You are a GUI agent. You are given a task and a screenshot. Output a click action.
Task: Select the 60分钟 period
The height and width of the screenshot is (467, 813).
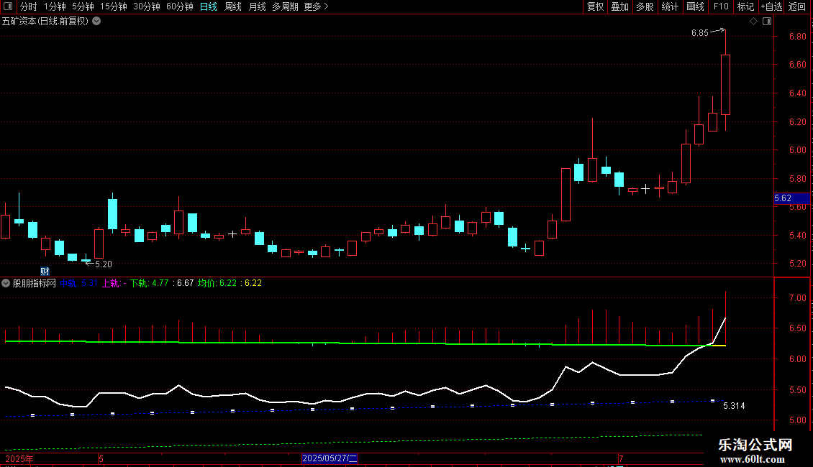[x=179, y=6]
